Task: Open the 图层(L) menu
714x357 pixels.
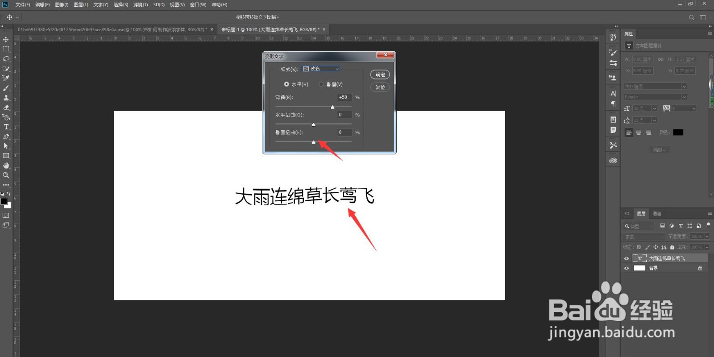Action: (81, 4)
